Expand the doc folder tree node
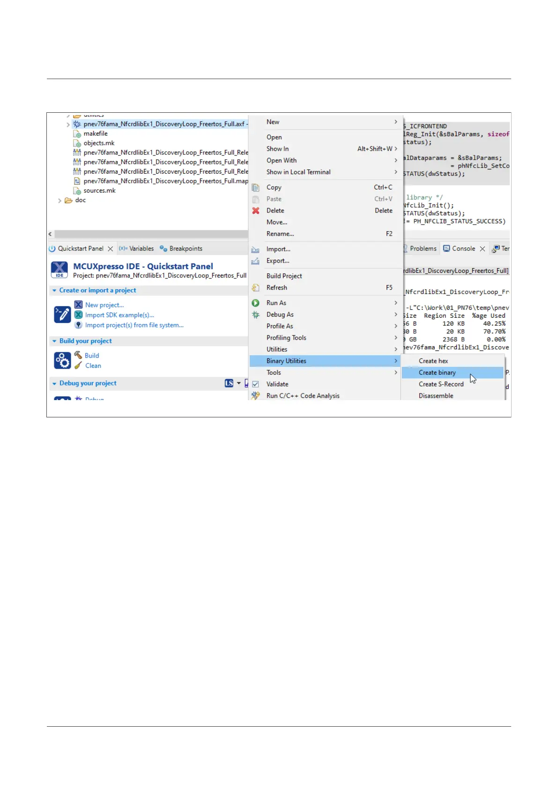 (x=60, y=201)
